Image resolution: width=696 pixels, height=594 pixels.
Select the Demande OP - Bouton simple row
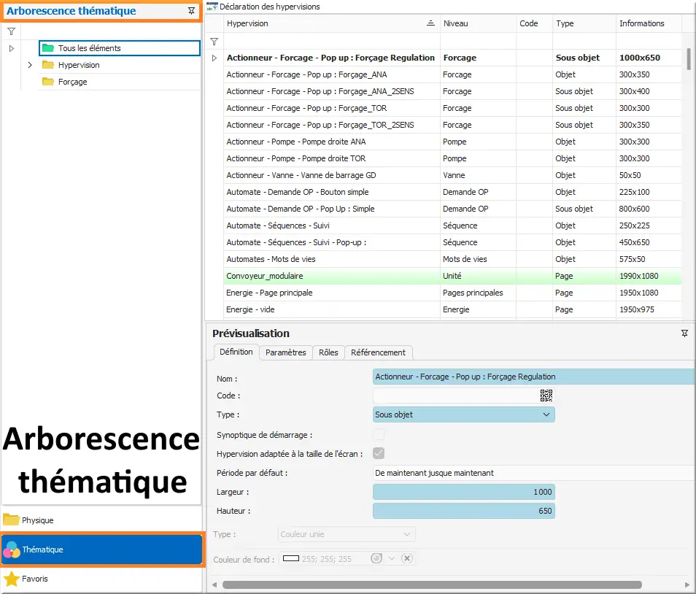point(453,192)
